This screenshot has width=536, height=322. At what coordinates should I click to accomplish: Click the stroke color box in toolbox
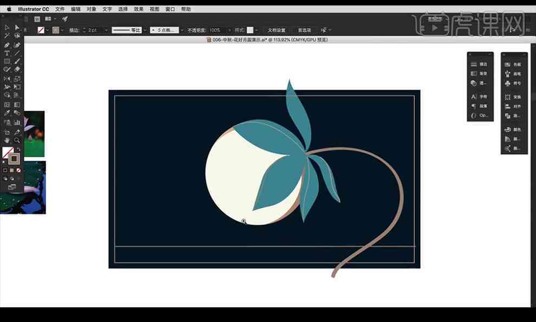[x=14, y=158]
